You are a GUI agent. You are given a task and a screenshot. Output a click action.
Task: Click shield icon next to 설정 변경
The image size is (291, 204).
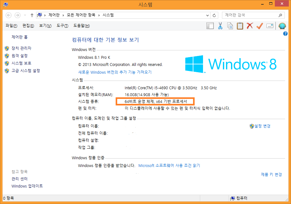pos(252,126)
